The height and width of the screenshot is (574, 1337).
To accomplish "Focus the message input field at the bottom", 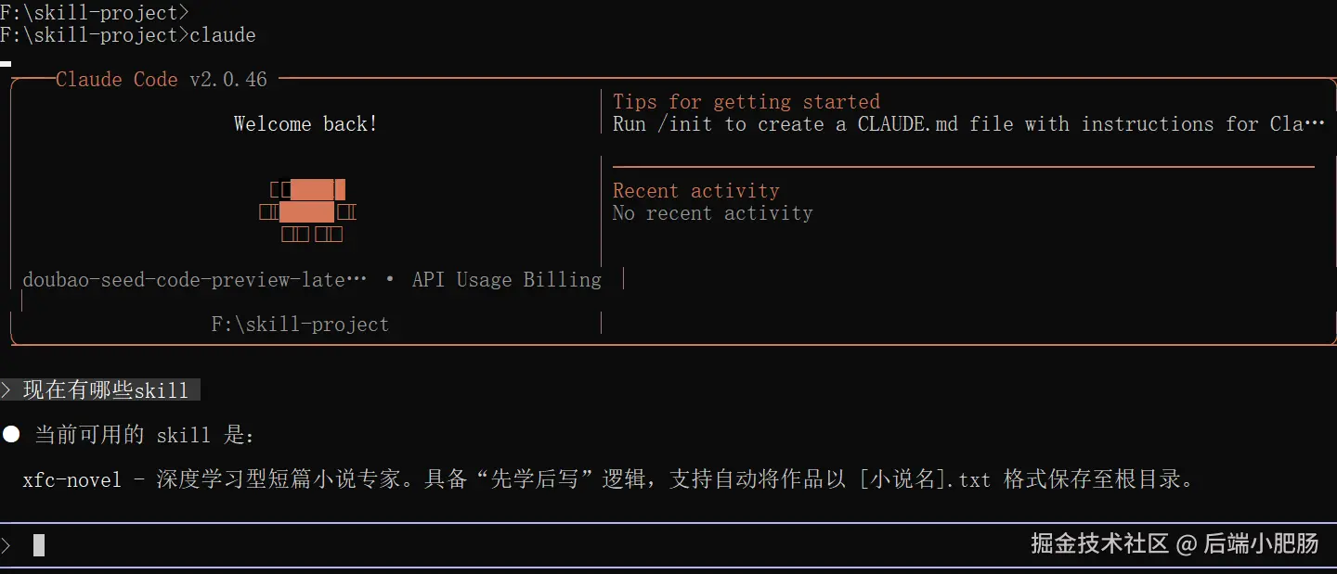I will 464,545.
